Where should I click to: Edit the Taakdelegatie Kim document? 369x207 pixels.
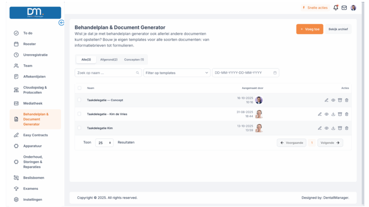pyautogui.click(x=320, y=128)
